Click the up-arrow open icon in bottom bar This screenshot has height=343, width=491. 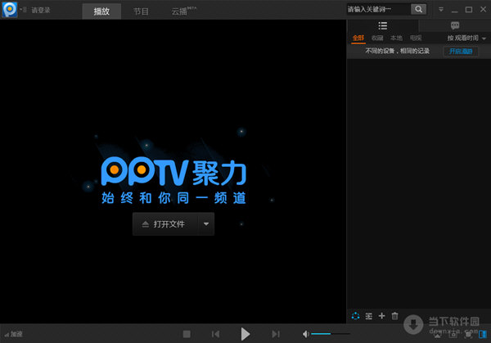coord(438,335)
